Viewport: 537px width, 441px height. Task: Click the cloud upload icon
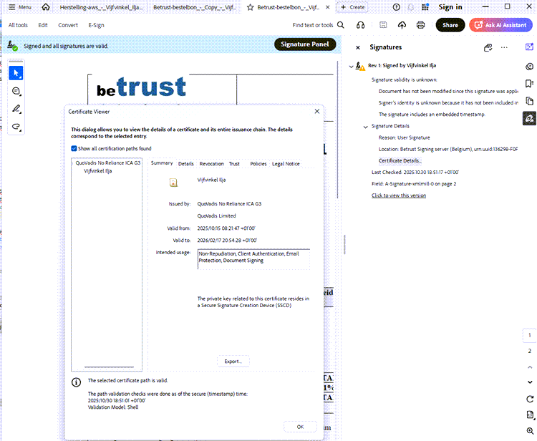[x=402, y=25]
